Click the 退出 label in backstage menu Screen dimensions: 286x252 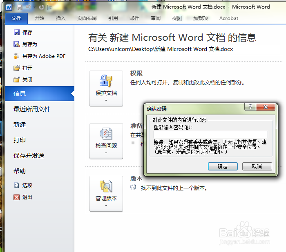[x=27, y=197]
